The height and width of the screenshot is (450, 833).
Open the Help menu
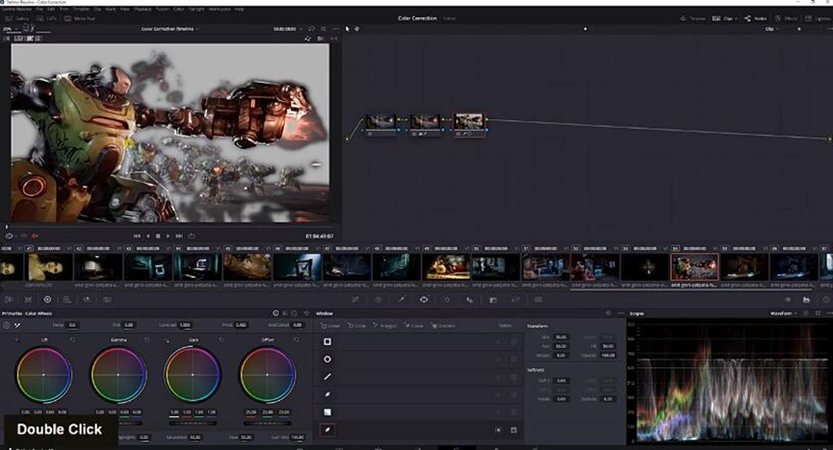pyautogui.click(x=240, y=9)
